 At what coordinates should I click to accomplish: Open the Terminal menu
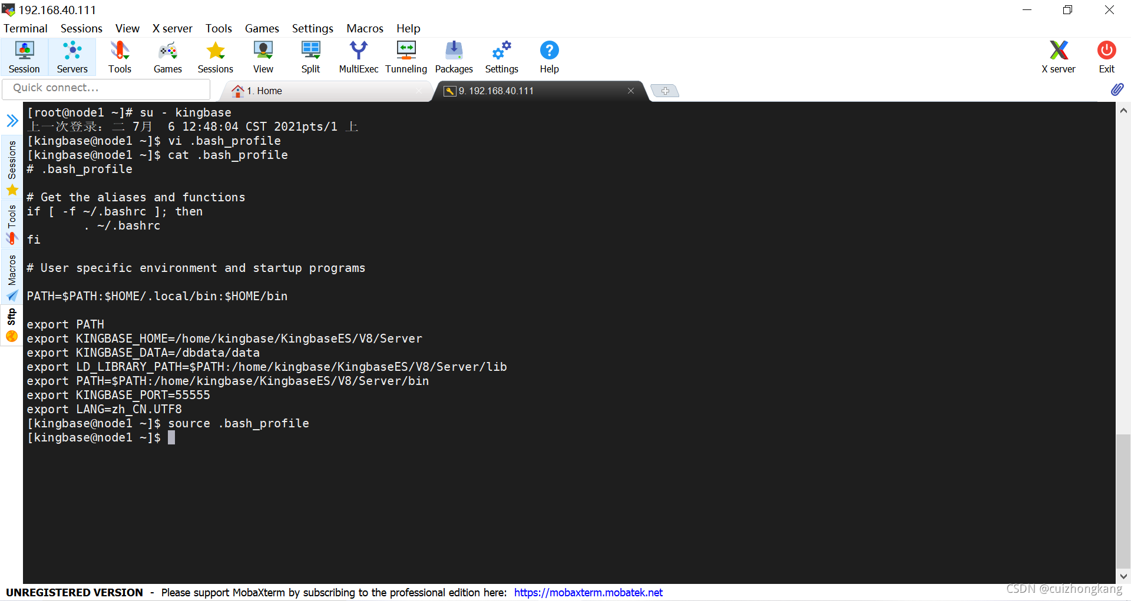click(25, 28)
